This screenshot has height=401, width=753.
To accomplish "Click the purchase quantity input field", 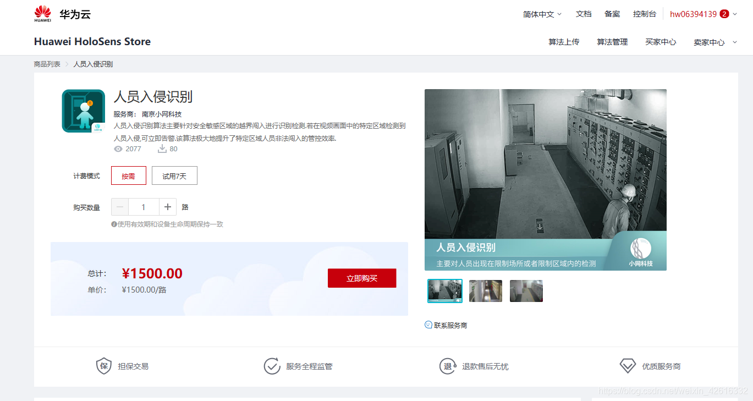I will [144, 207].
